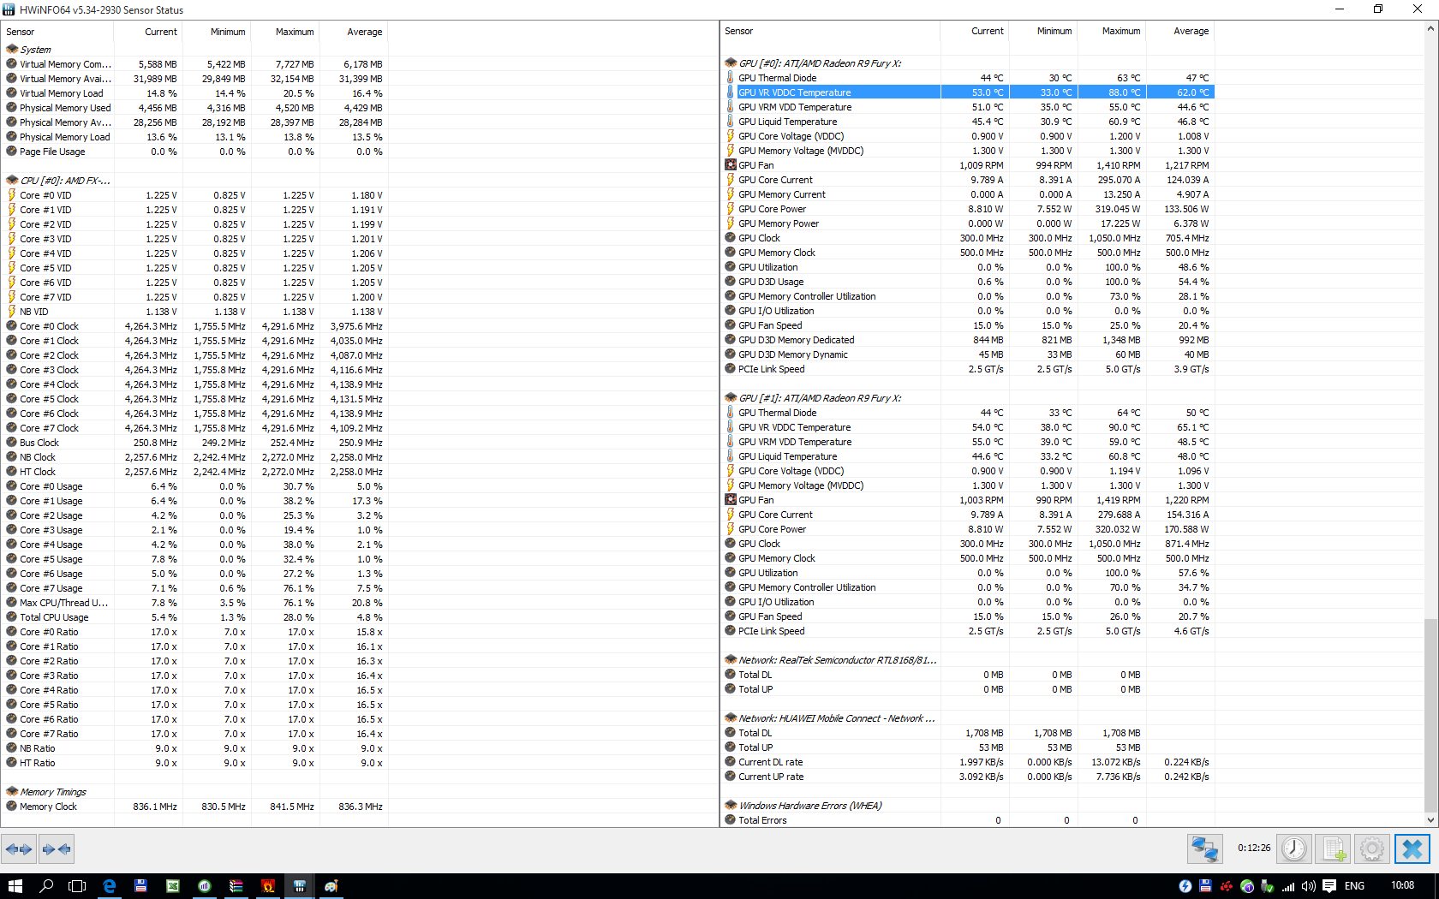Launch Microsoft Edge from taskbar
This screenshot has width=1439, height=899.
pyautogui.click(x=110, y=886)
